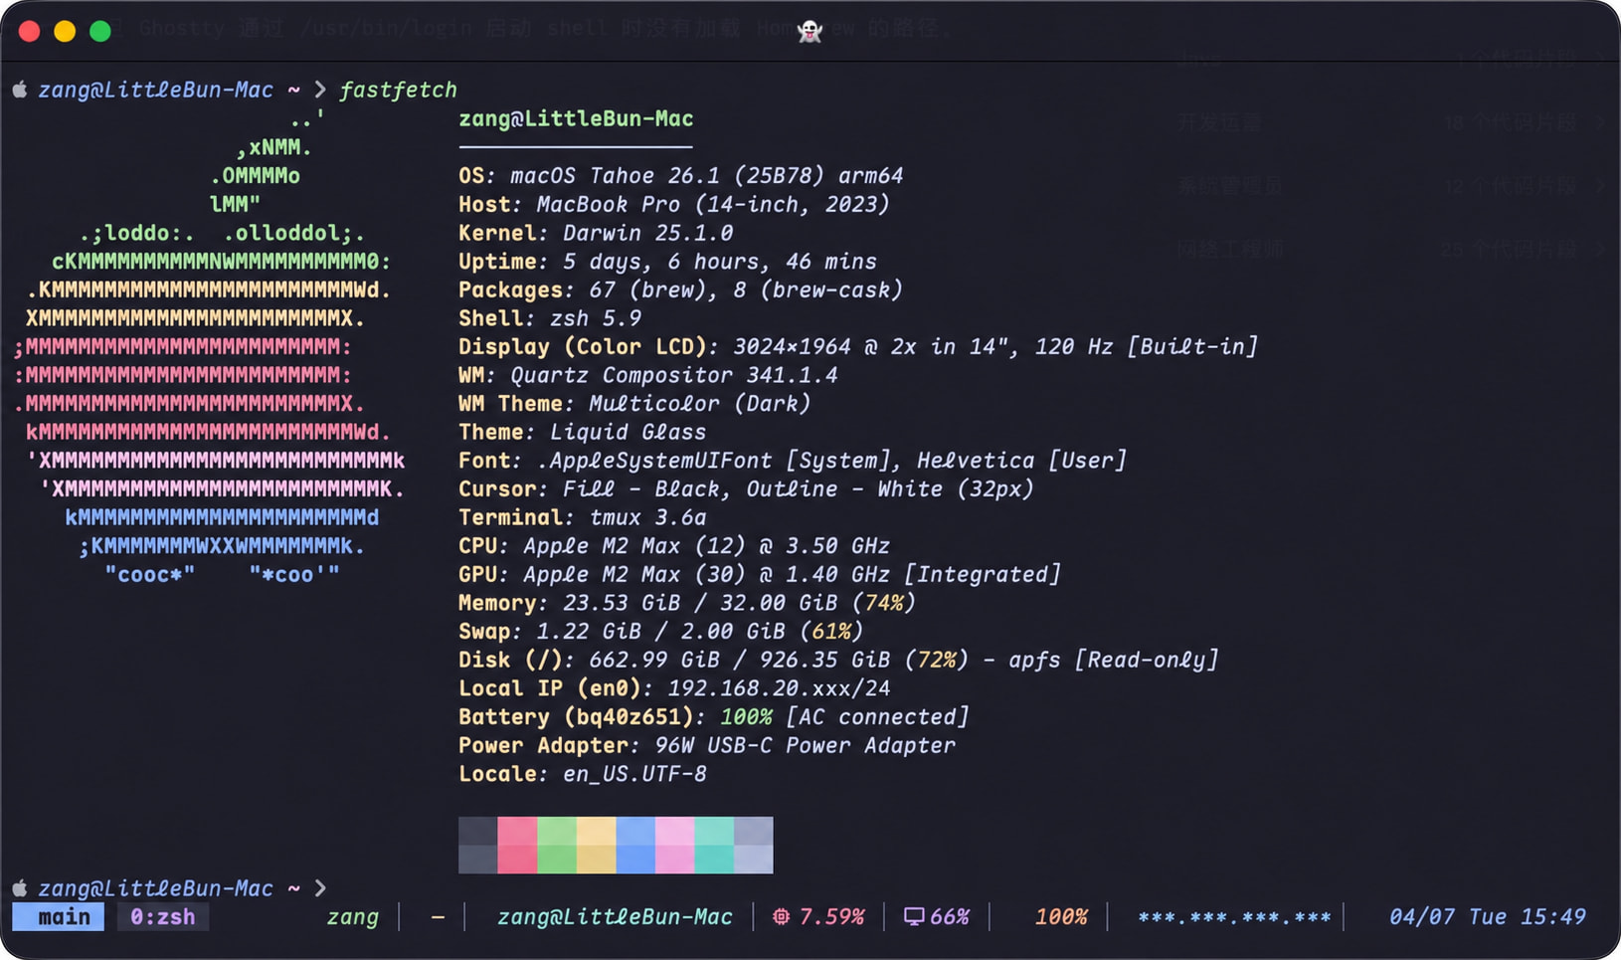1621x960 pixels.
Task: Click the Apple logo beside the fastfetch prompt
Action: pyautogui.click(x=20, y=90)
